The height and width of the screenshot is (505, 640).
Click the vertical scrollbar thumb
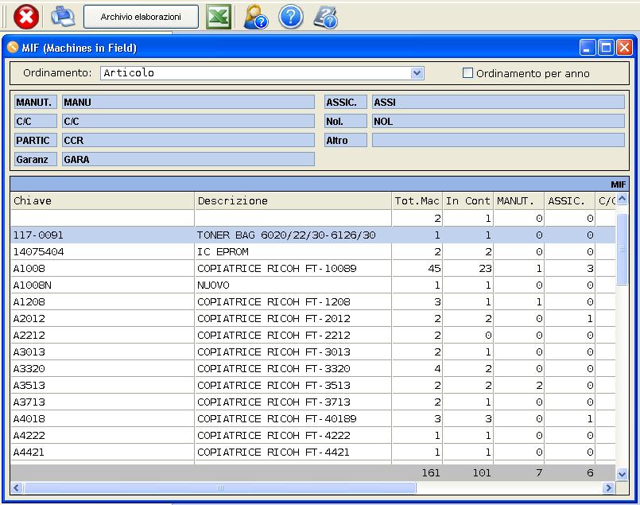[x=622, y=249]
